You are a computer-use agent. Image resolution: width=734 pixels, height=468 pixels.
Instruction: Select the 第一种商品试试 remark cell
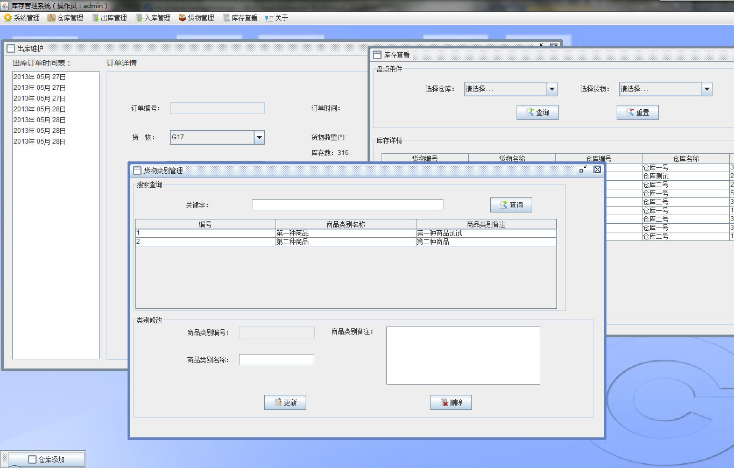tap(486, 233)
